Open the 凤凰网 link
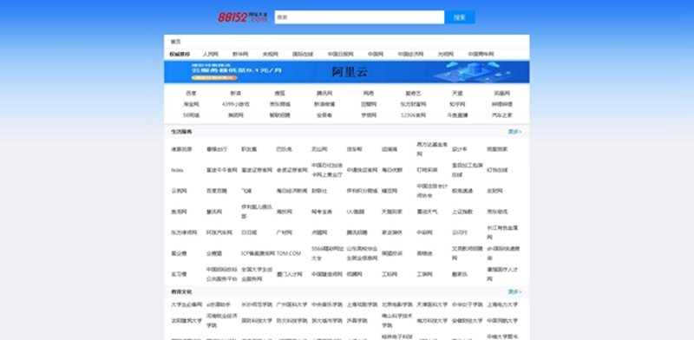 tap(502, 94)
